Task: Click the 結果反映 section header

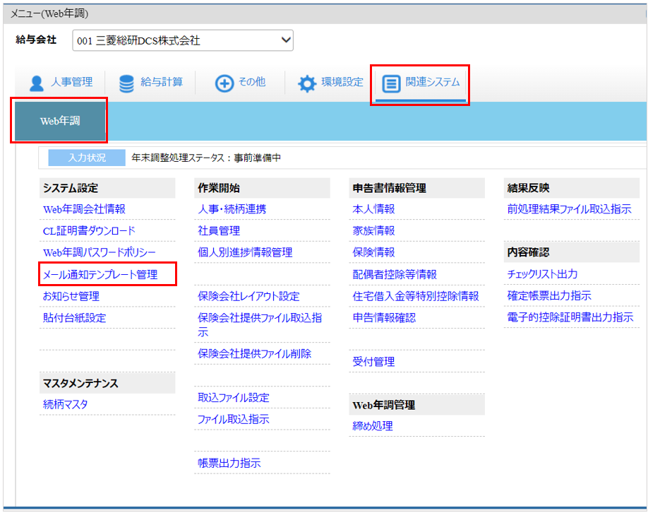Action: point(572,188)
